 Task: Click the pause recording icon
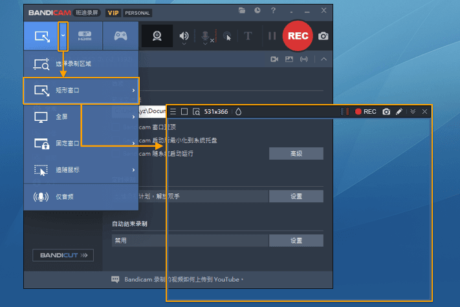(x=272, y=36)
